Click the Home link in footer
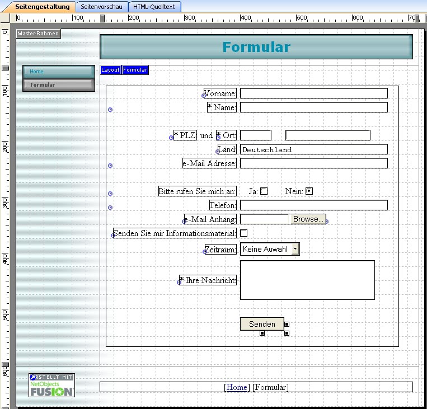This screenshot has width=427, height=409. point(237,387)
